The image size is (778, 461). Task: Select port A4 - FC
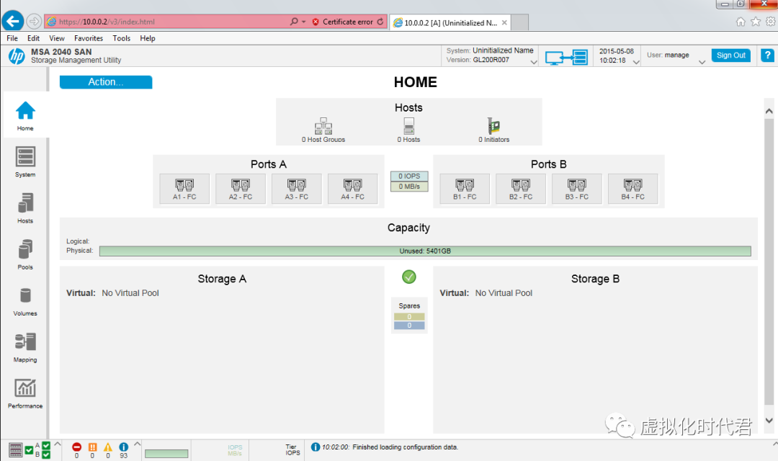[x=353, y=189]
